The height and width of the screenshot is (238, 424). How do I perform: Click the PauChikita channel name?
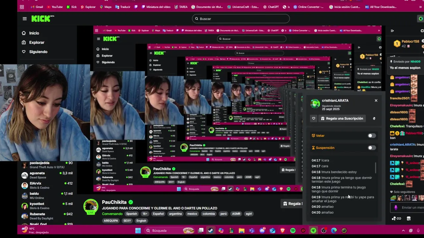tap(114, 202)
